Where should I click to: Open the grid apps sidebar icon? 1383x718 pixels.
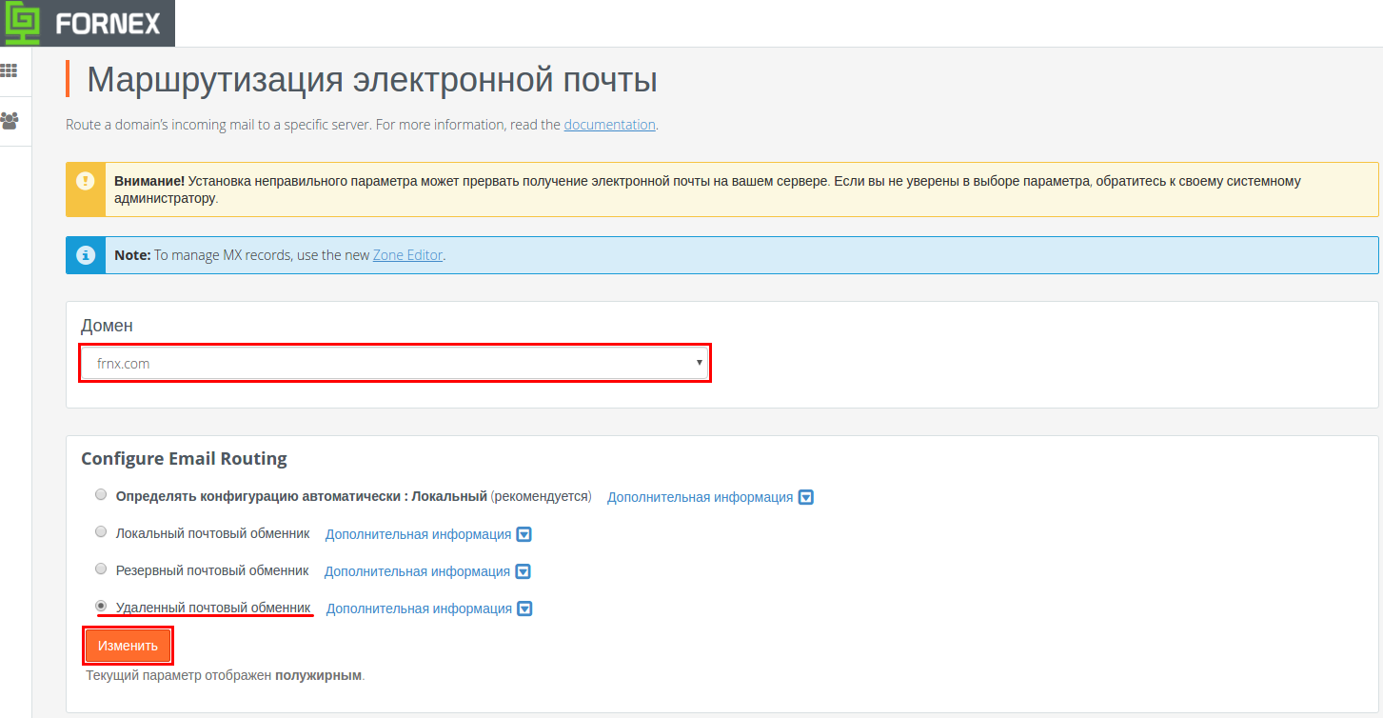(10, 71)
